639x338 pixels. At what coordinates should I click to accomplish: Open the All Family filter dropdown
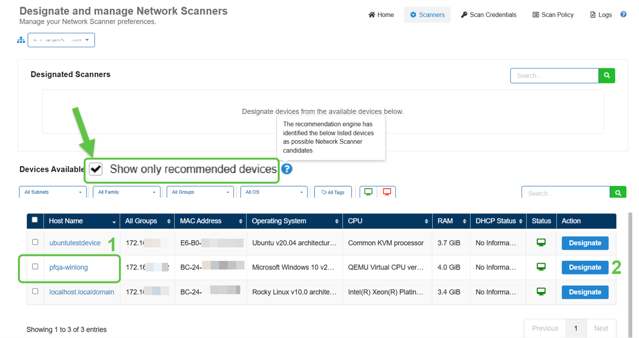[x=126, y=192]
